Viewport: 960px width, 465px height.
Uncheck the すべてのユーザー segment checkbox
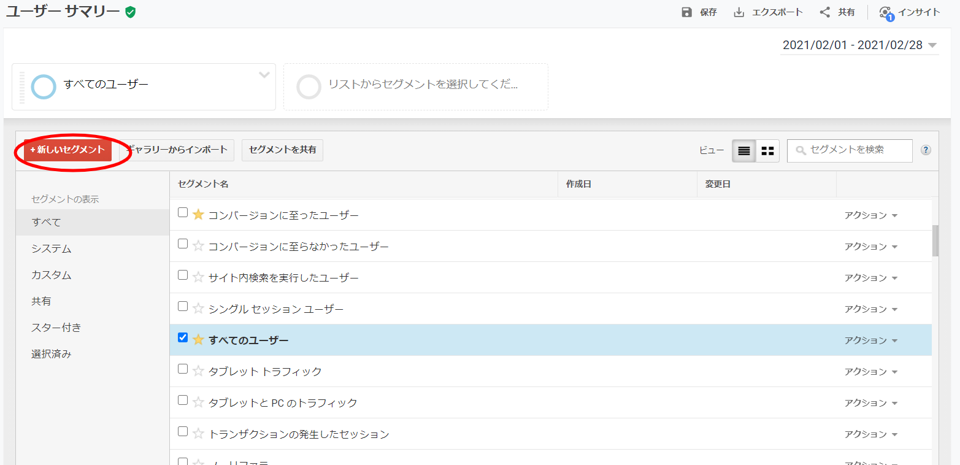(x=183, y=337)
